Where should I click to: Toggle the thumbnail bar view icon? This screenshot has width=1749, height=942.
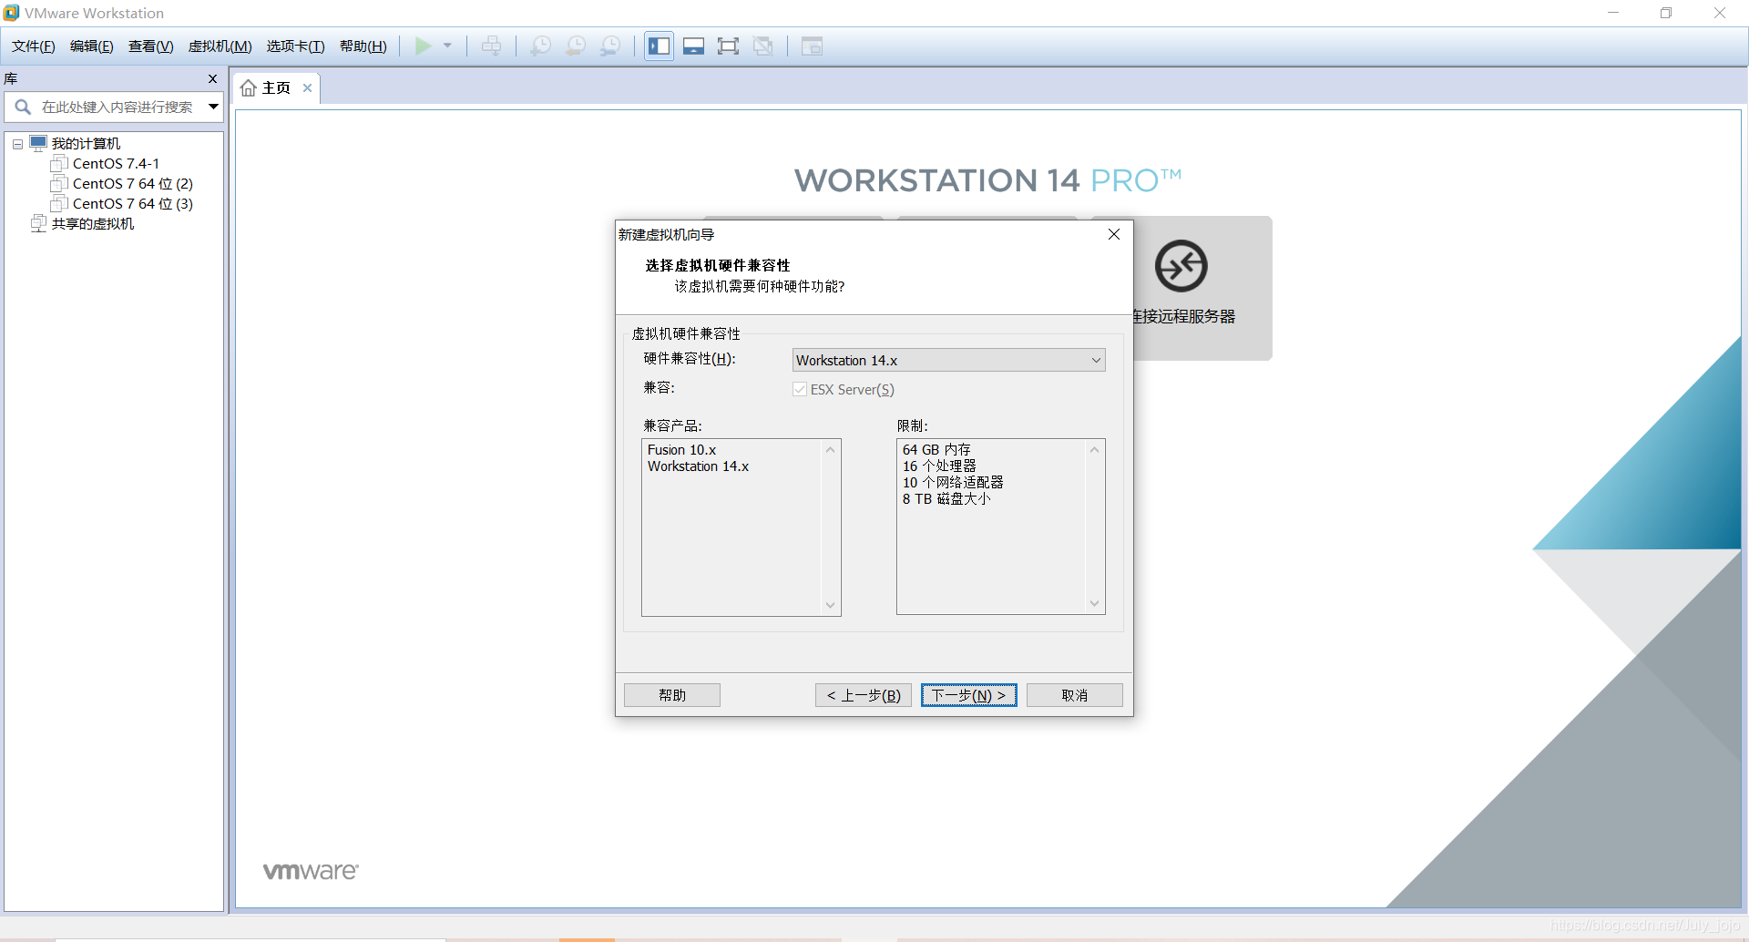(694, 46)
